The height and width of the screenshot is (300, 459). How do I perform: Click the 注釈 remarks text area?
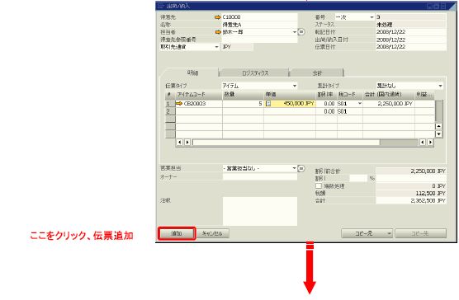(x=260, y=211)
